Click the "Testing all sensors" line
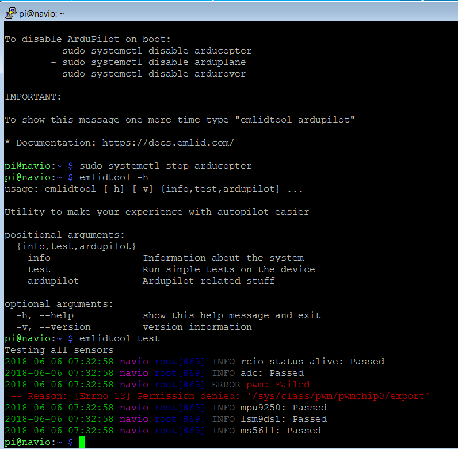The height and width of the screenshot is (449, 458). pyautogui.click(x=59, y=350)
